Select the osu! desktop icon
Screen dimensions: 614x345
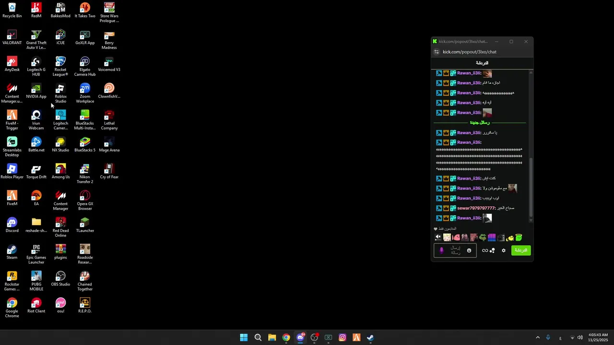point(60,306)
